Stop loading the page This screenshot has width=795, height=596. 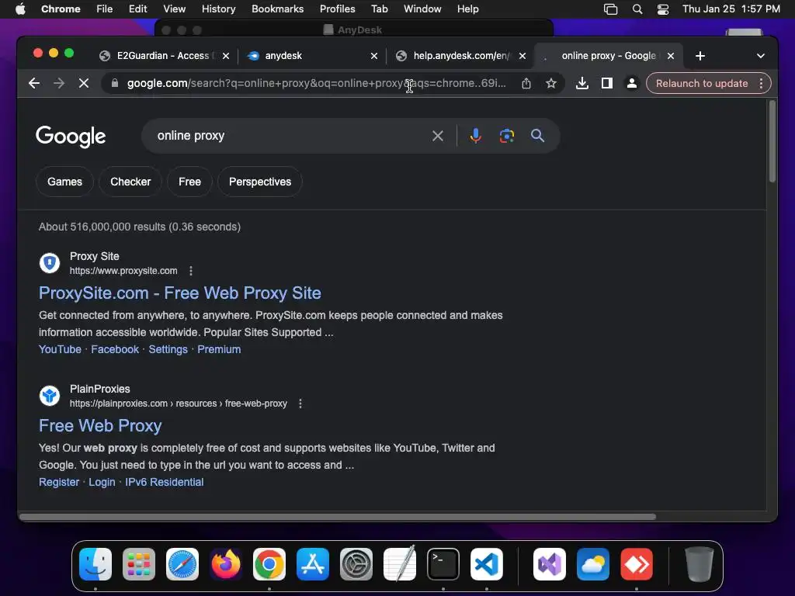coord(84,83)
